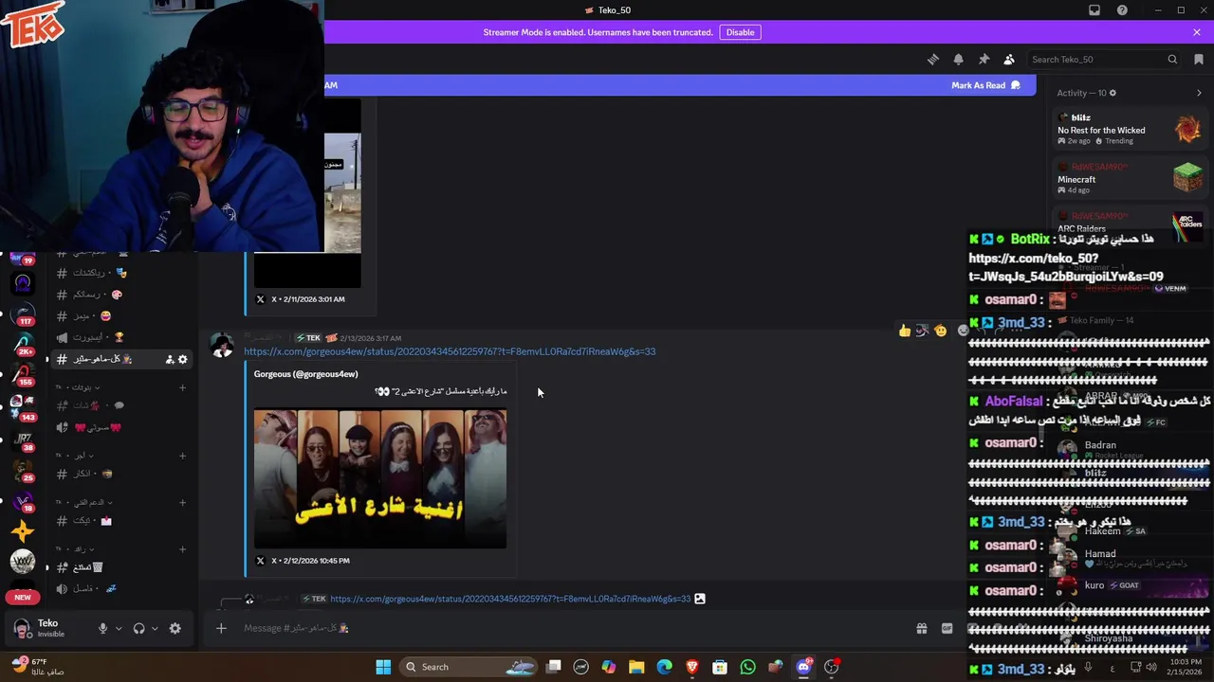Image resolution: width=1214 pixels, height=682 pixels.
Task: Open the channel with theater masks emoji
Action: point(122,273)
